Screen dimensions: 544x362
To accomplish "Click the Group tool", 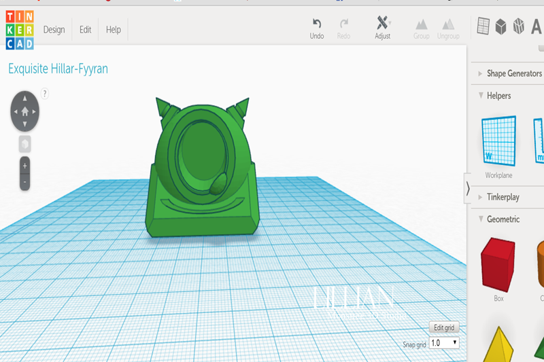I will pos(421,29).
